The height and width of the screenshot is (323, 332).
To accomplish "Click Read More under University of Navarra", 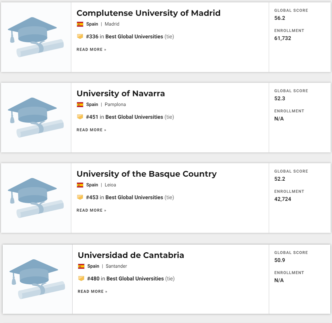I will (x=91, y=130).
